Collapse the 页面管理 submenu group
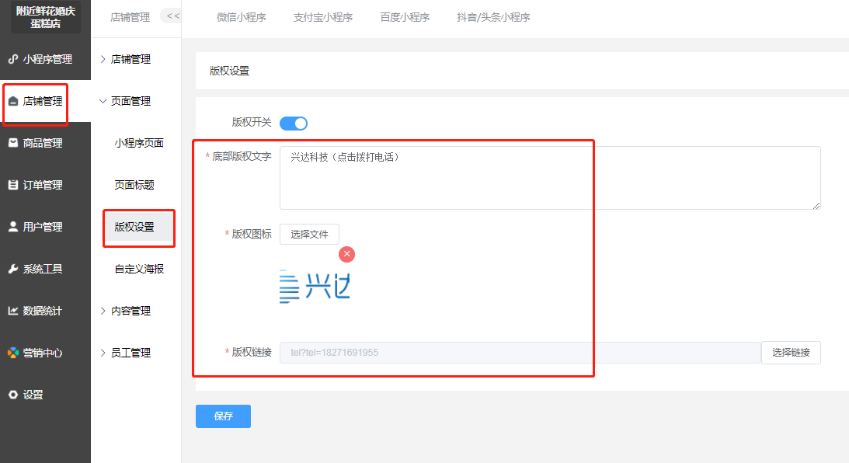Viewport: 849px width, 463px height. (x=126, y=101)
